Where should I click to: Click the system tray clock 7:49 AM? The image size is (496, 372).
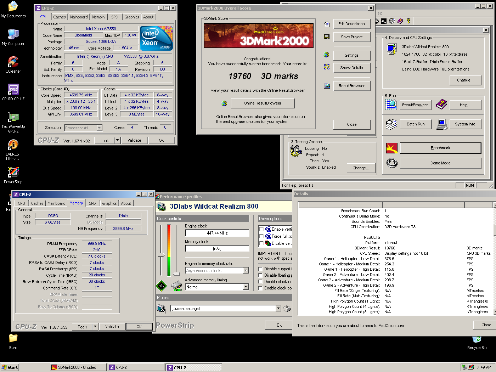point(484,367)
